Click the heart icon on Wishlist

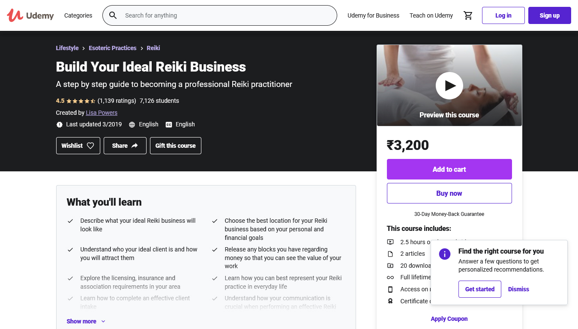click(x=90, y=146)
